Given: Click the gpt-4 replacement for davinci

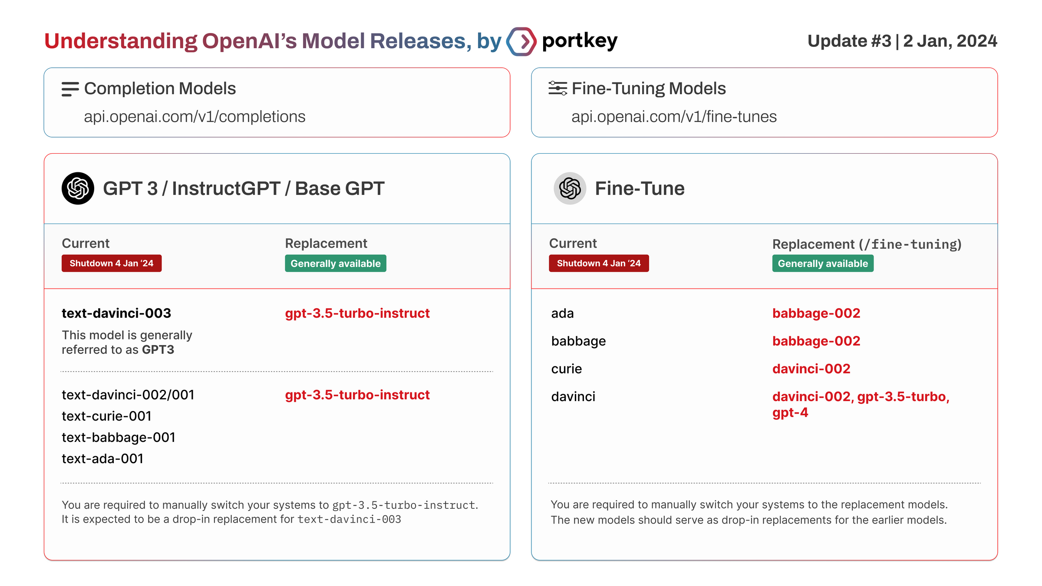Looking at the screenshot, I should tap(790, 413).
